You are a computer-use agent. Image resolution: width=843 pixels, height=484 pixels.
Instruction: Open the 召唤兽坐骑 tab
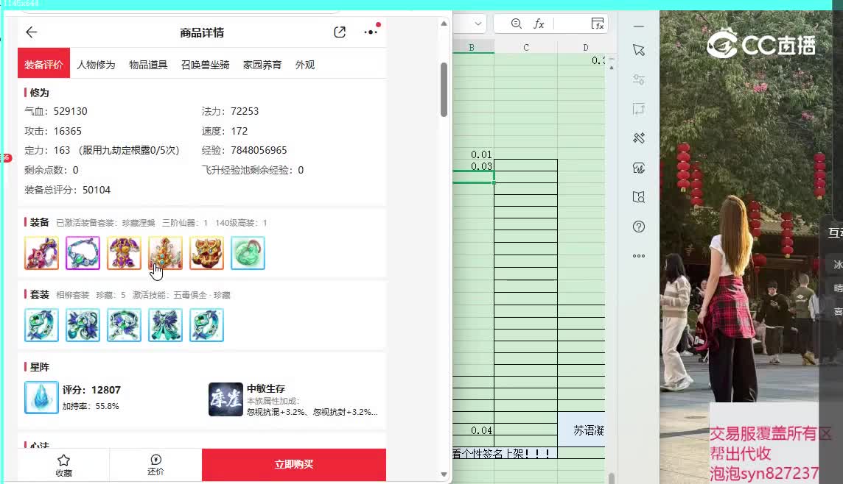206,65
